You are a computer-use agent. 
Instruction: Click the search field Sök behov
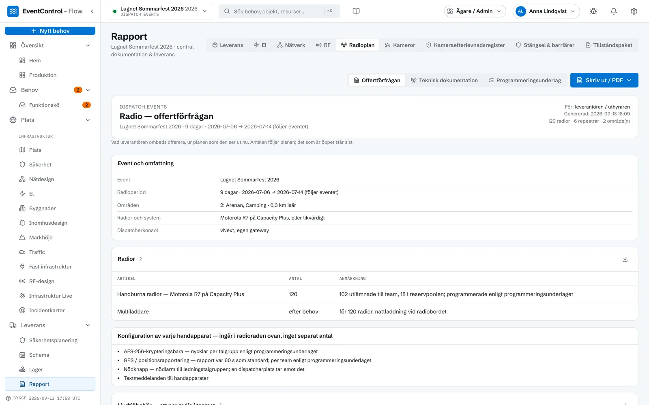[x=279, y=11]
